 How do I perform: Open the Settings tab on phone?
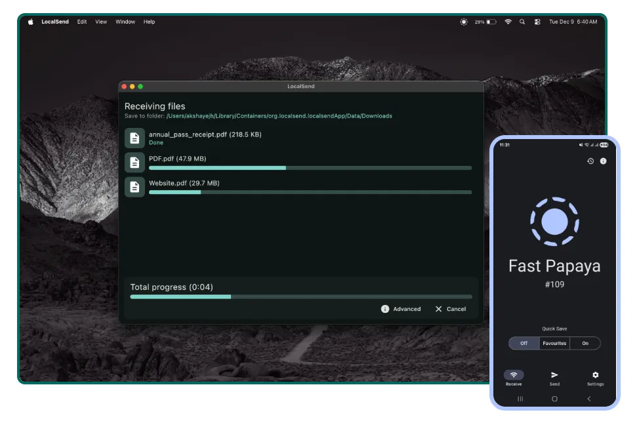coord(596,378)
